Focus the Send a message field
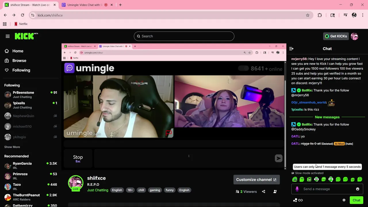 pos(327,189)
